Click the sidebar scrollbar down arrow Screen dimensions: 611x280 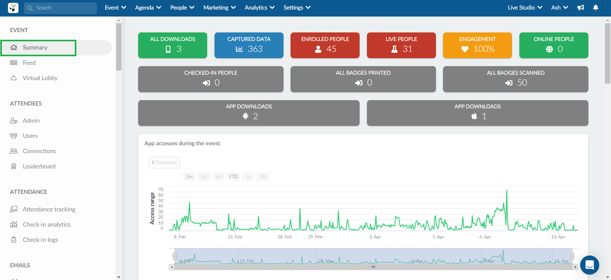click(119, 277)
